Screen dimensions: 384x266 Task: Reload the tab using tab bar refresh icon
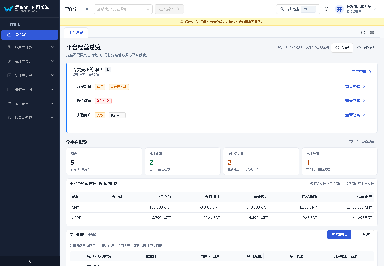point(363,32)
